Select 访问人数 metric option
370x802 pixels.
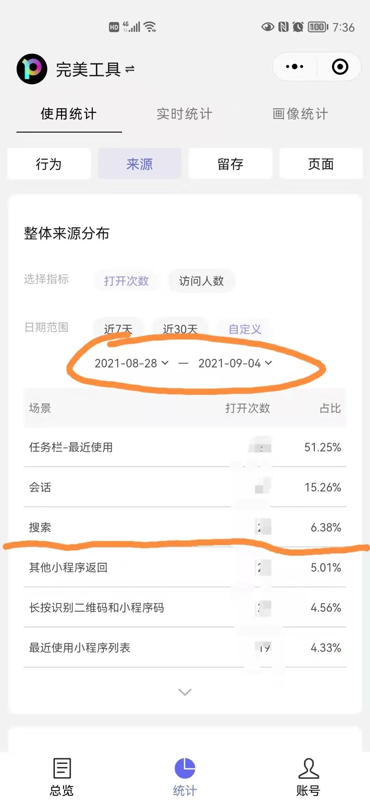tap(201, 281)
